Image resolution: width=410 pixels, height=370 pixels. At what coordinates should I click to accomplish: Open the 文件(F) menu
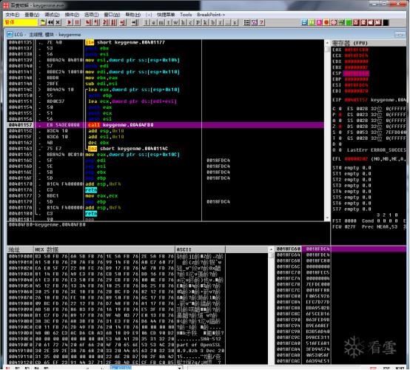click(13, 15)
